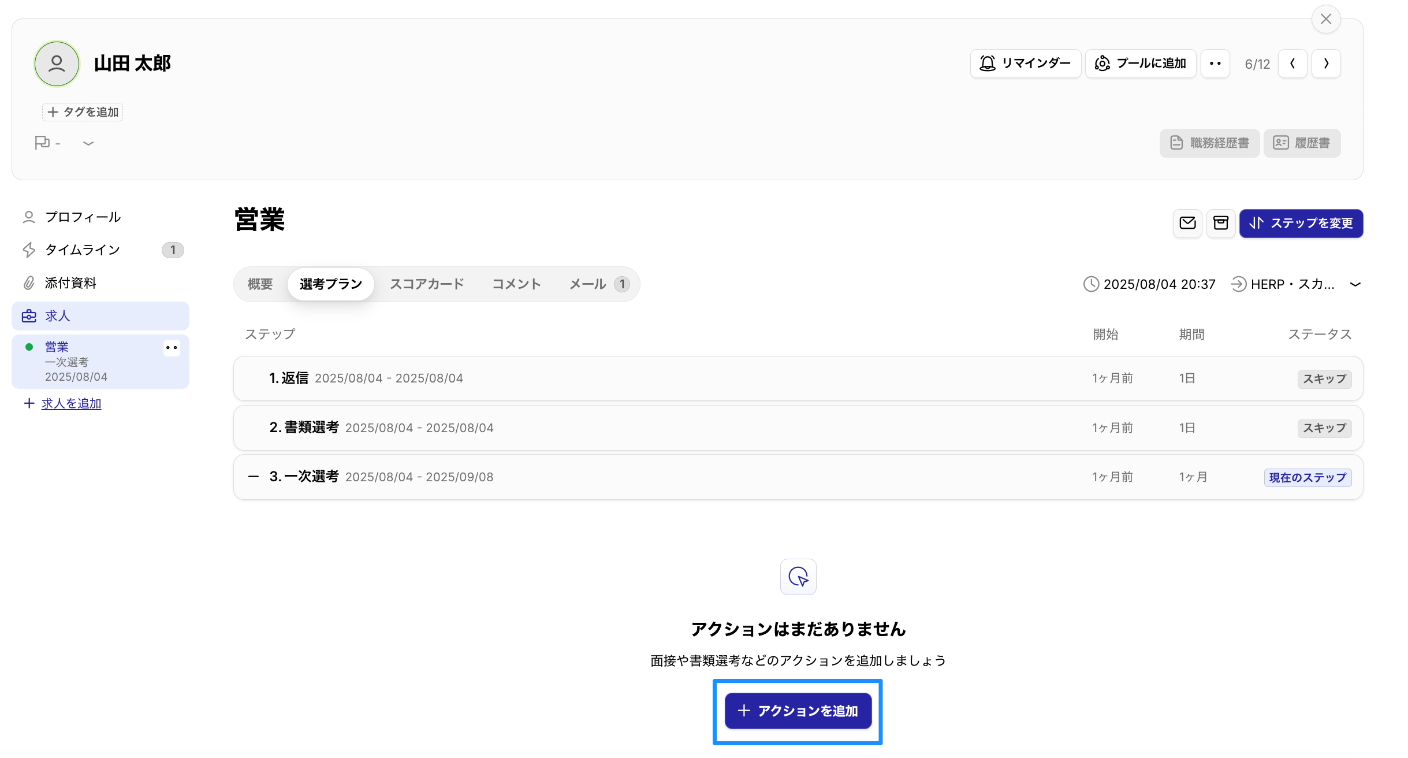Open タイムライン in the sidebar
The image size is (1408, 758).
point(83,250)
